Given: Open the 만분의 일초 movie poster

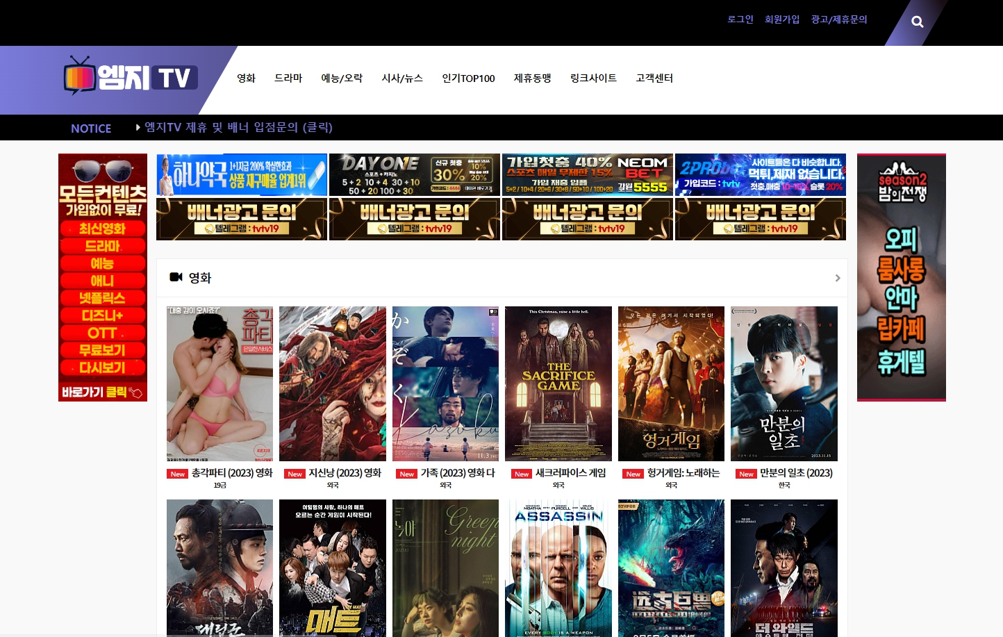Looking at the screenshot, I should coord(784,383).
